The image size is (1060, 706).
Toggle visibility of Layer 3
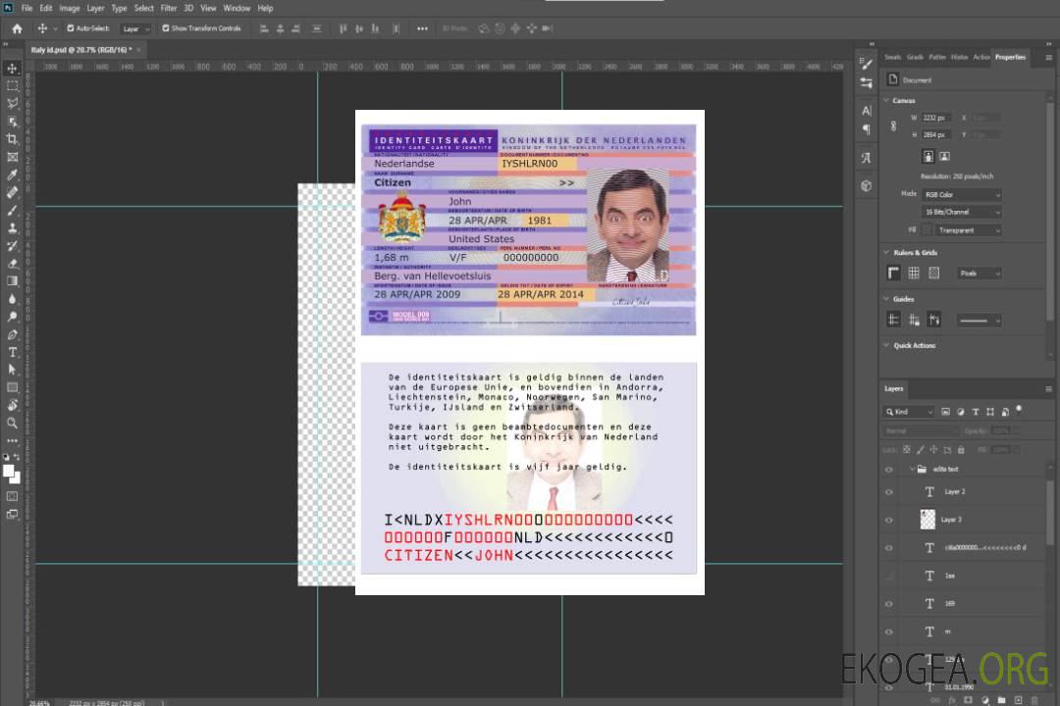[889, 519]
